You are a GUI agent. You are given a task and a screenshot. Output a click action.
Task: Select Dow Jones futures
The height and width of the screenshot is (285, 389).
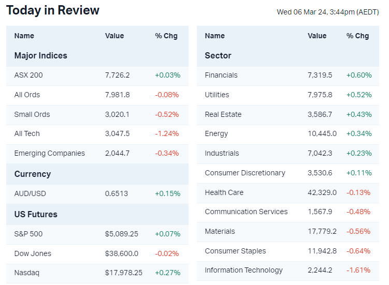click(x=33, y=253)
